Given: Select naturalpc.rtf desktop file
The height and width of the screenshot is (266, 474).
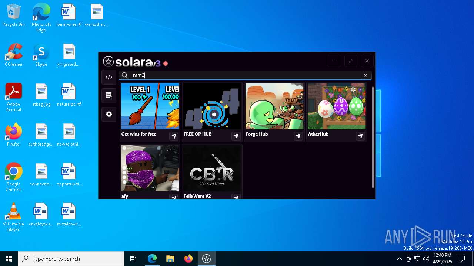Looking at the screenshot, I should pos(69,95).
